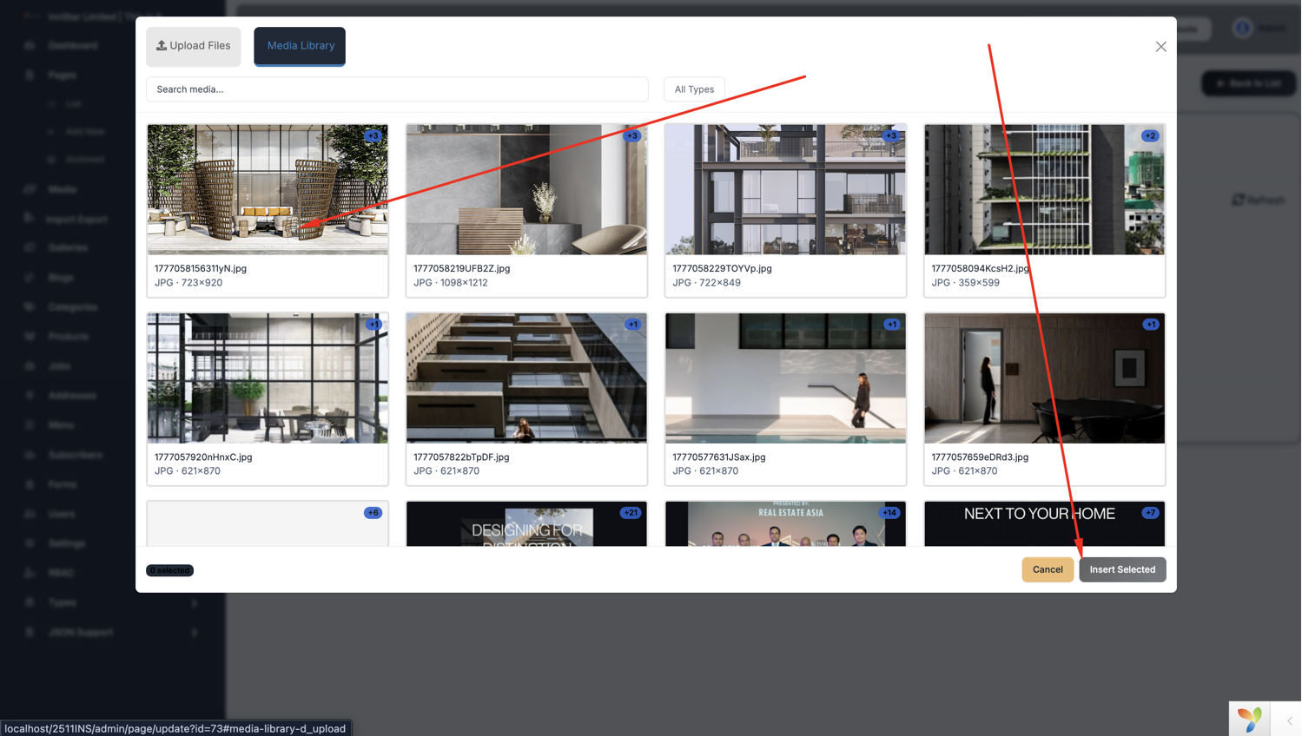Click the Cancel button
The width and height of the screenshot is (1302, 736).
click(x=1048, y=569)
